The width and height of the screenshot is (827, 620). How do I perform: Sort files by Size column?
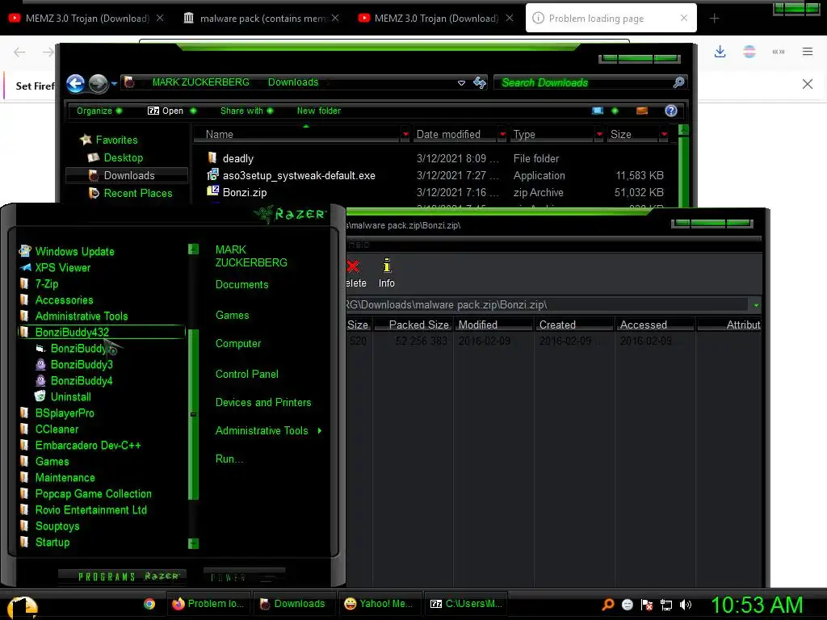pyautogui.click(x=621, y=135)
